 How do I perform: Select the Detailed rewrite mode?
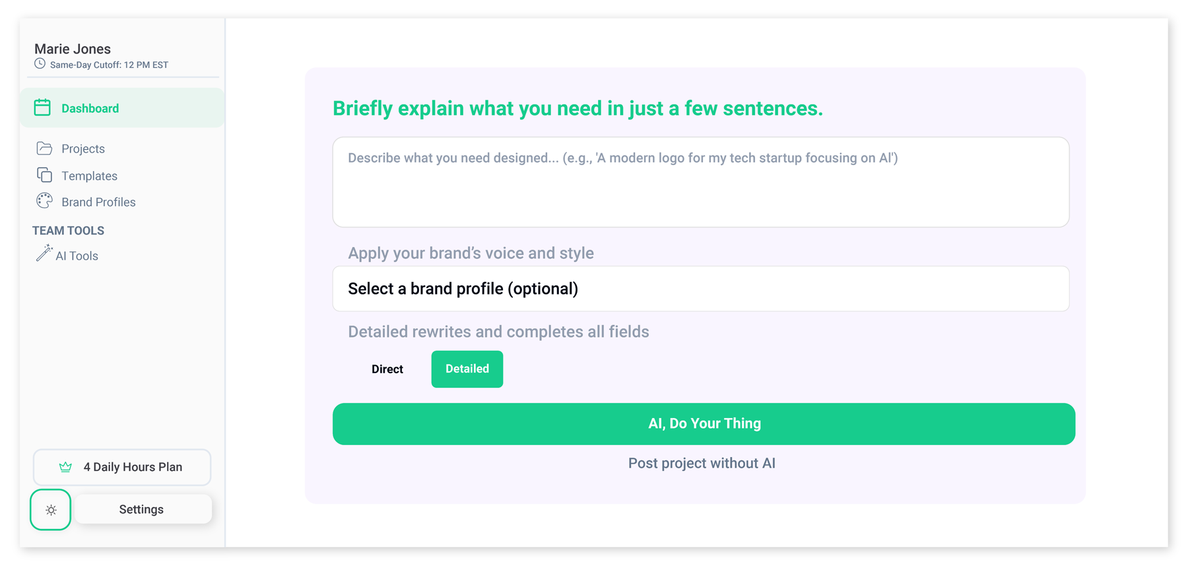467,369
